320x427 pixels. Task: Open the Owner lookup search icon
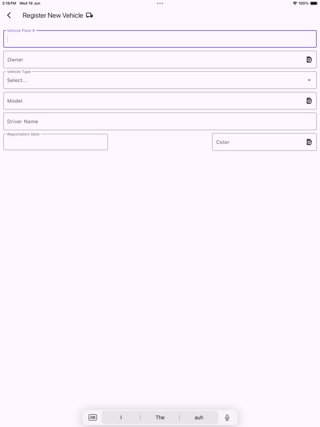309,59
